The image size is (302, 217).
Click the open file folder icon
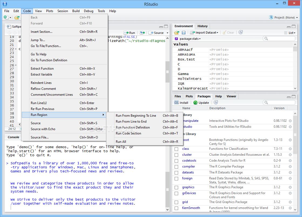[17, 17]
